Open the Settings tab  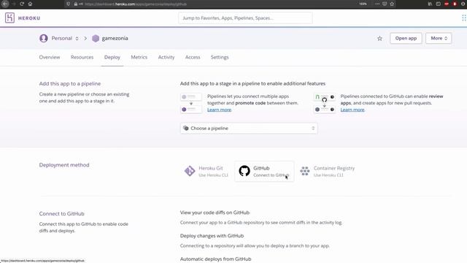coord(220,57)
